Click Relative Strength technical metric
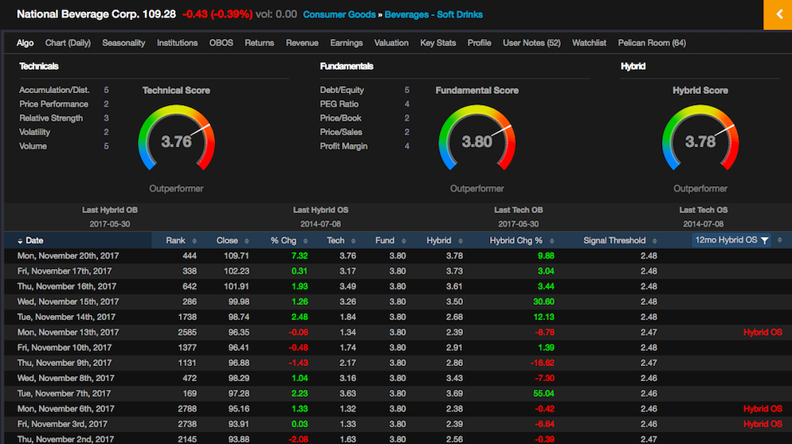 coord(51,118)
